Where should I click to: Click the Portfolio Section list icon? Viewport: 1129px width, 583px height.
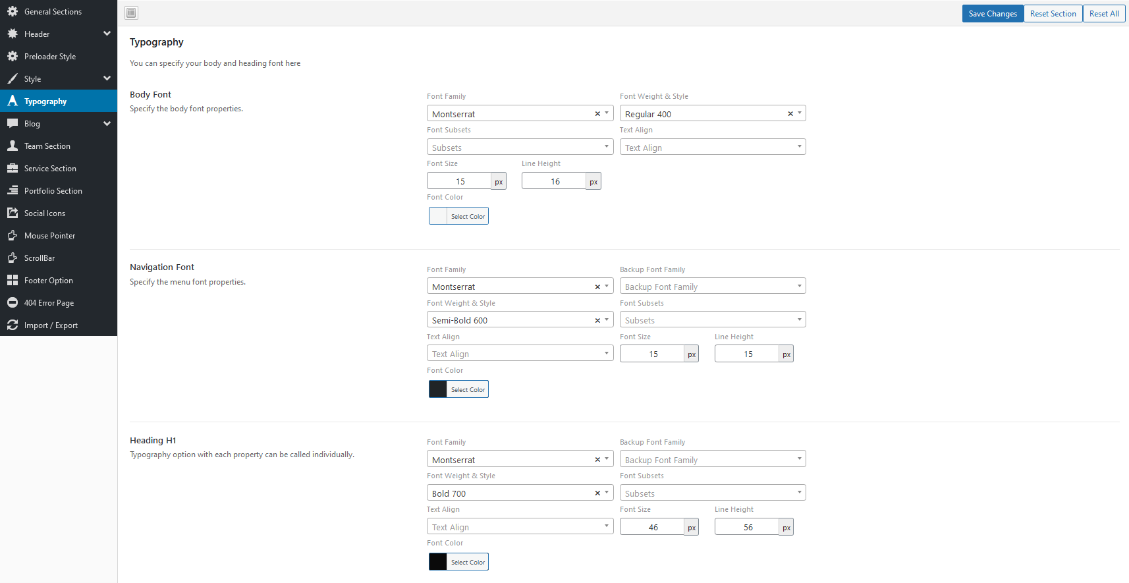click(13, 190)
